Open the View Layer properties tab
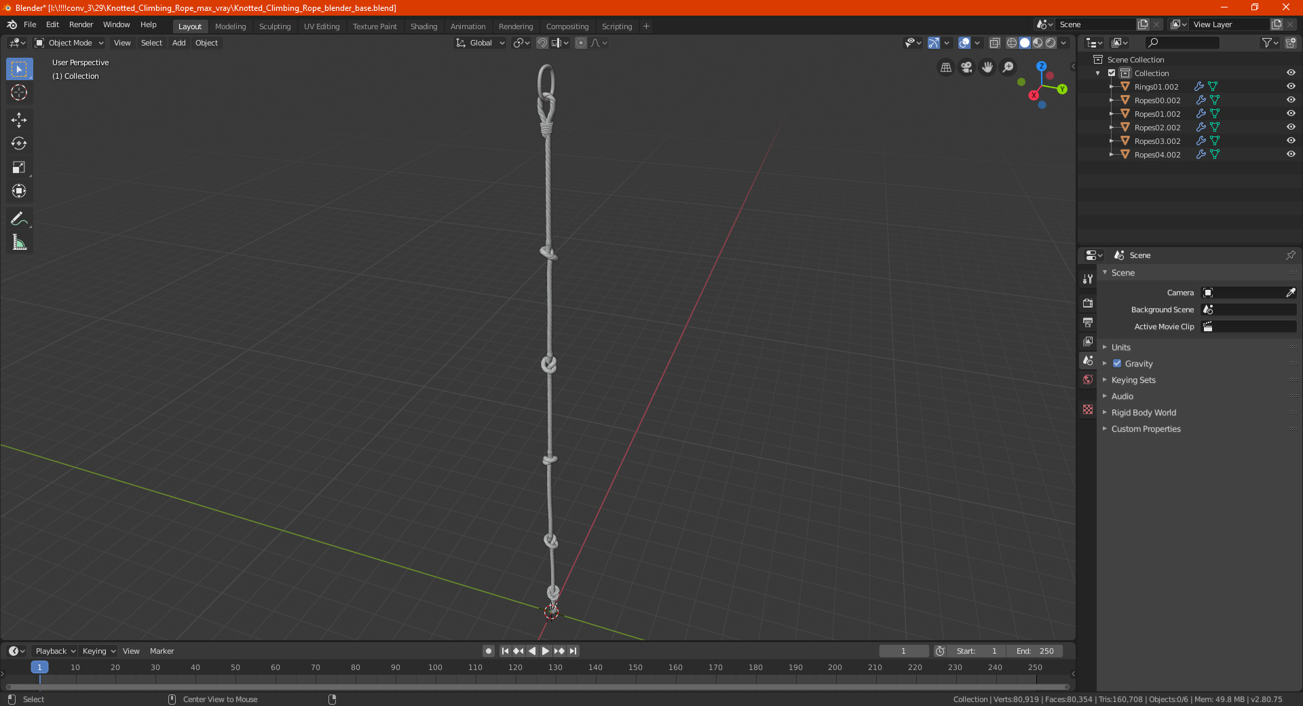1303x706 pixels. 1088,341
